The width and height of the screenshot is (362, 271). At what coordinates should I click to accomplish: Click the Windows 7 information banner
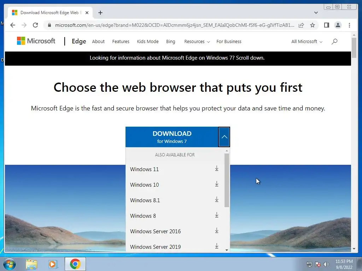(178, 58)
